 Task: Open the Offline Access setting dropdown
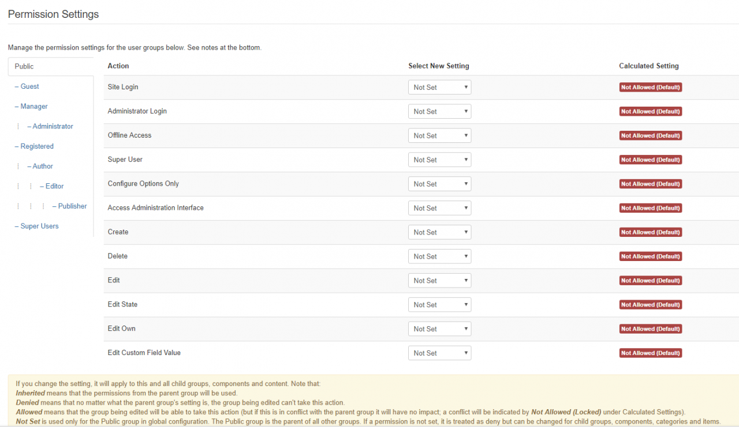[439, 136]
